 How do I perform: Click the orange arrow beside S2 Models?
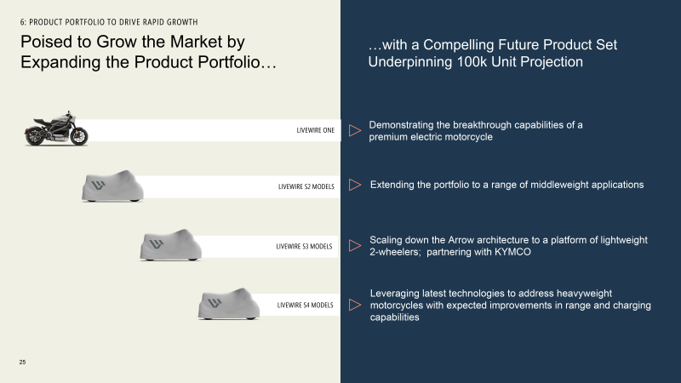click(355, 185)
